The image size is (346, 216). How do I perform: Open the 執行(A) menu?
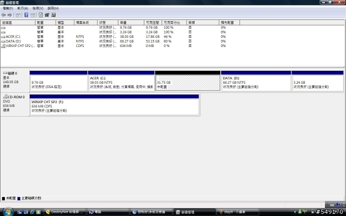point(23,9)
